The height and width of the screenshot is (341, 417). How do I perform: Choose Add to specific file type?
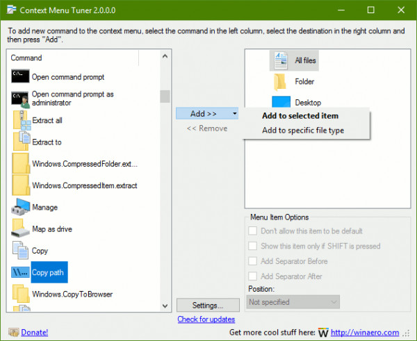point(303,131)
